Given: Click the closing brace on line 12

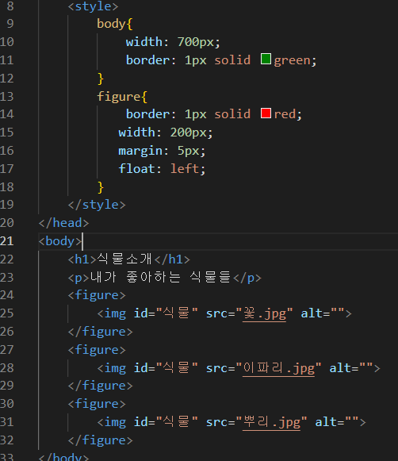Looking at the screenshot, I should 101,79.
